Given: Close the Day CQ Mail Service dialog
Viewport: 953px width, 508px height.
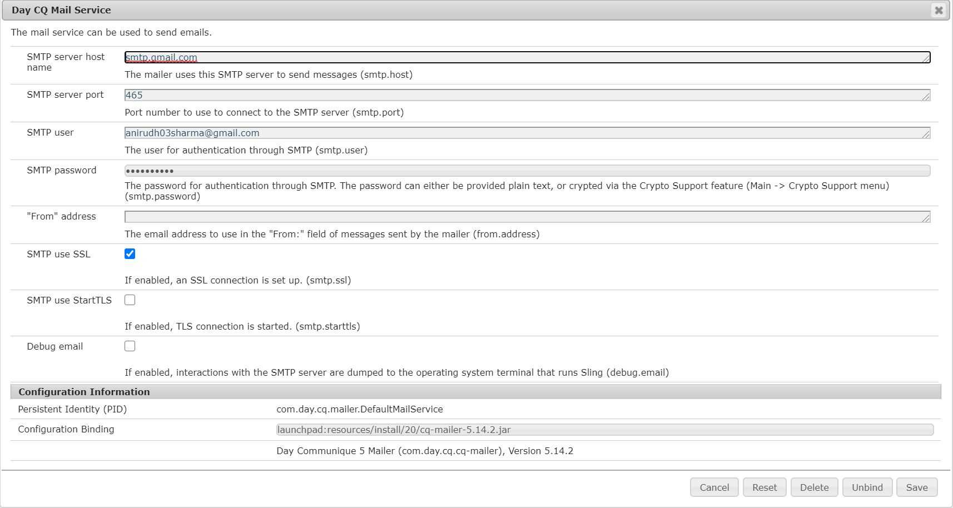Looking at the screenshot, I should tap(939, 10).
